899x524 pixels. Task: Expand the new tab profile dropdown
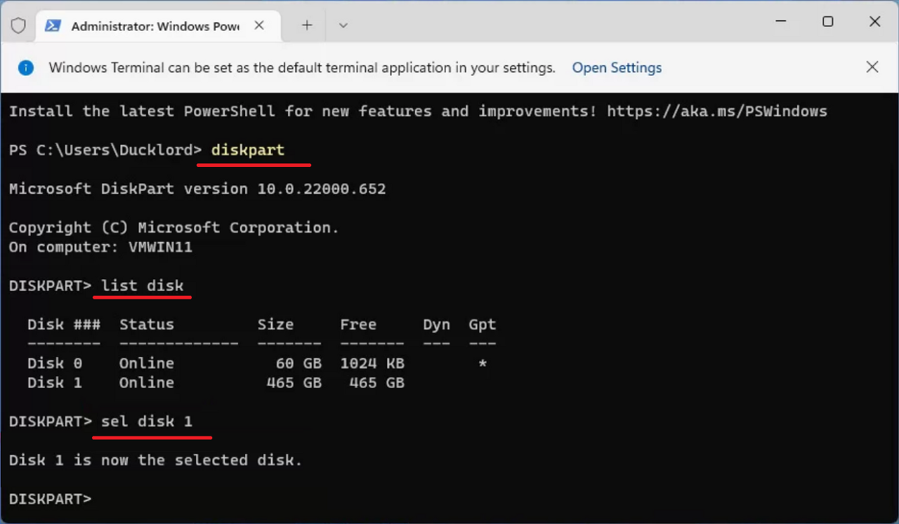tap(343, 25)
